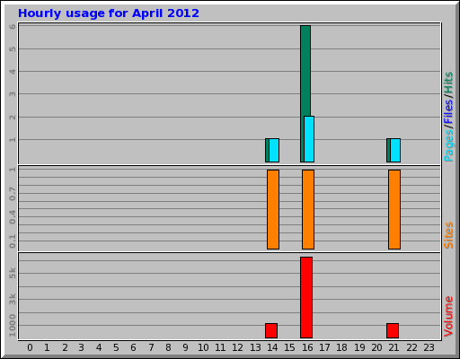Click the small red Volume bar at hour 21
This screenshot has width=460, height=359.
click(x=393, y=330)
